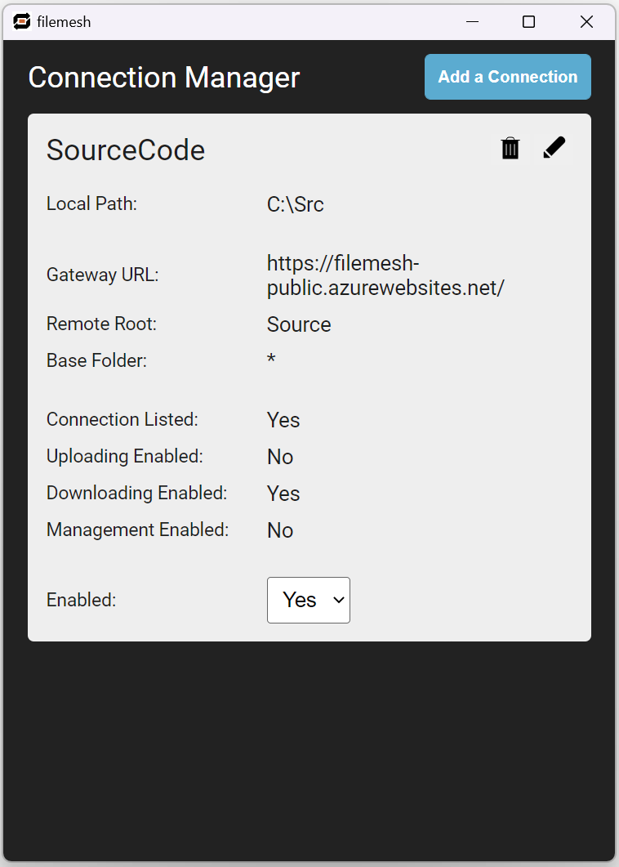Delete the SourceCode connection via trash icon
Image resolution: width=619 pixels, height=867 pixels.
pyautogui.click(x=510, y=148)
